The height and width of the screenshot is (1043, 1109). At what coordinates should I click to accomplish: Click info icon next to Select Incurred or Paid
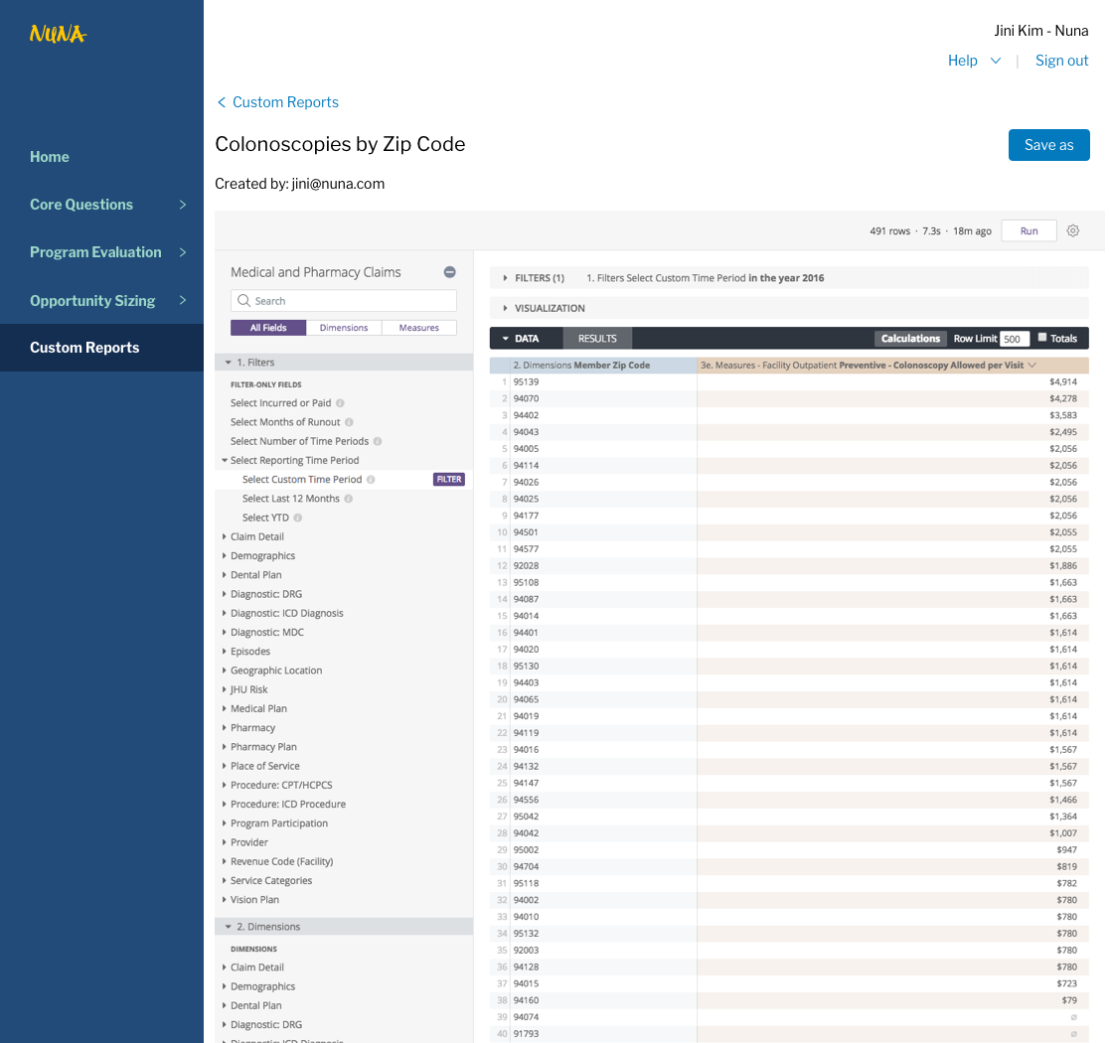(x=340, y=403)
